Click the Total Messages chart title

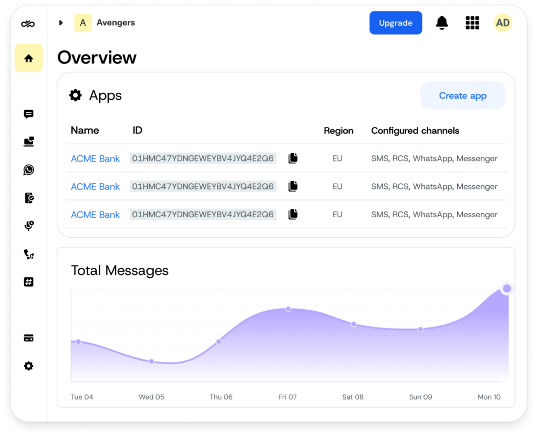pyautogui.click(x=120, y=270)
